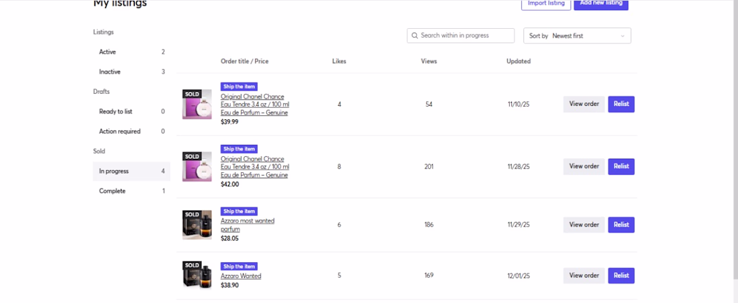Click the 11/10/25 updated date
This screenshot has height=303, width=738.
click(x=518, y=105)
